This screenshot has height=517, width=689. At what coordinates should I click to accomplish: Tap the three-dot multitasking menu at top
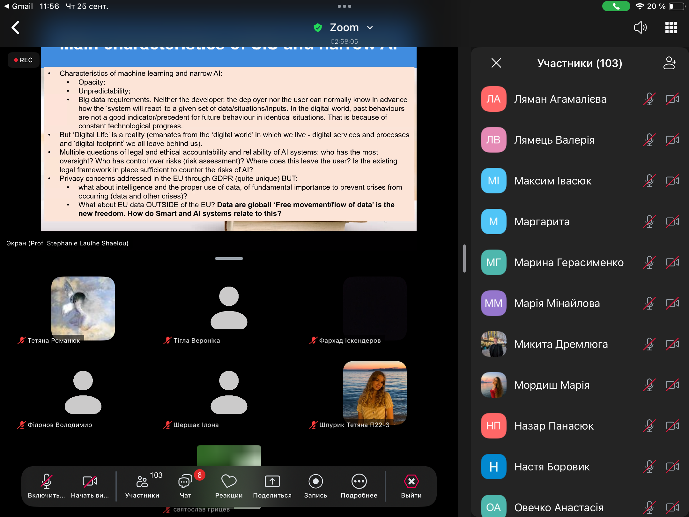pyautogui.click(x=344, y=6)
